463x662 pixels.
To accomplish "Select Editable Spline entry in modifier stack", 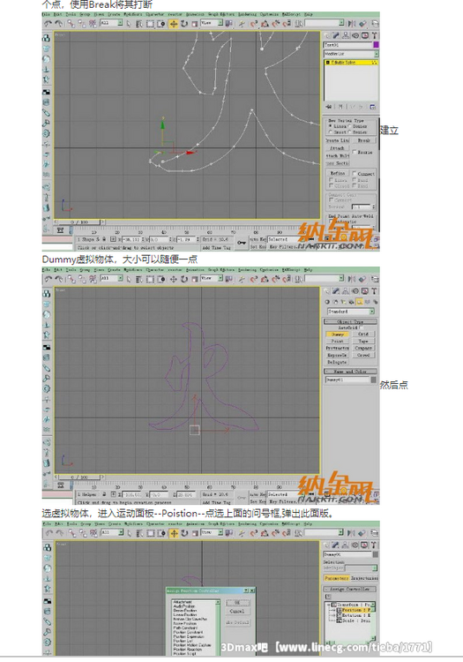I will (350, 63).
